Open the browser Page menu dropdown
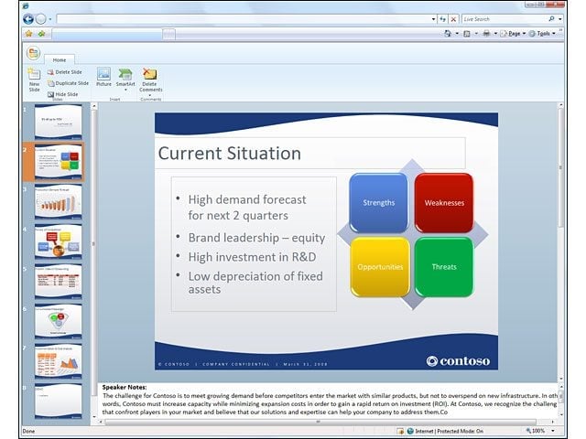The height and width of the screenshot is (439, 586). pyautogui.click(x=513, y=34)
